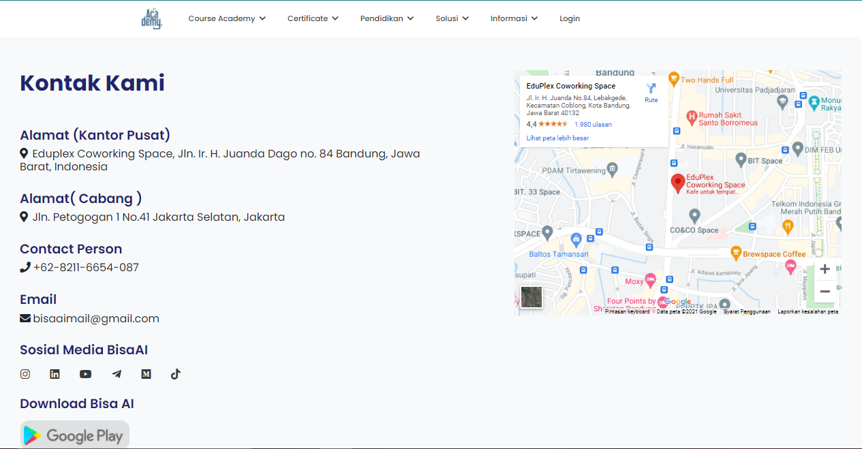Open the Solusi menu
The width and height of the screenshot is (862, 449).
452,18
